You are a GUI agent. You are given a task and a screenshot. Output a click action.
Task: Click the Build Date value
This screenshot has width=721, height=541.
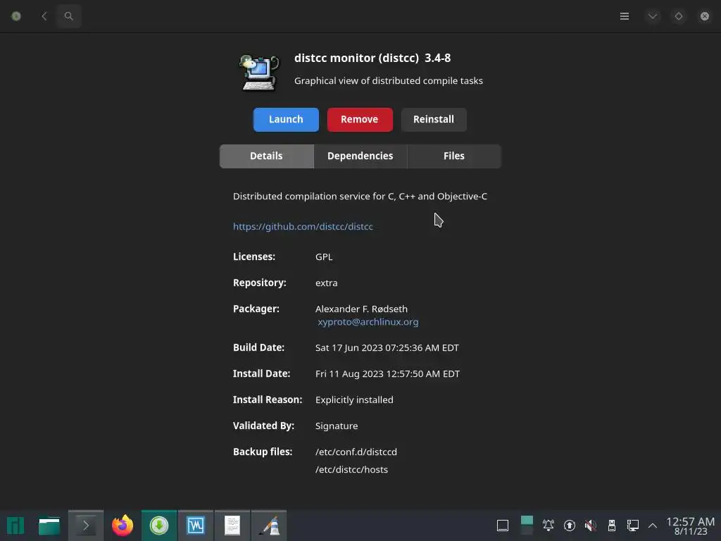[x=387, y=348]
